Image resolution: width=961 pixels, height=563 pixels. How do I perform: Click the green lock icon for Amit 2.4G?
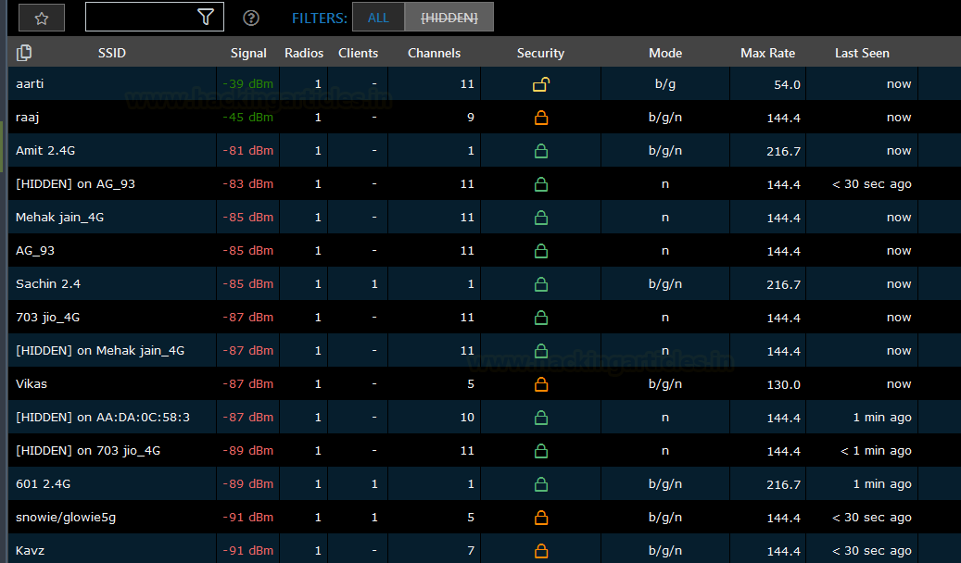[x=541, y=151]
